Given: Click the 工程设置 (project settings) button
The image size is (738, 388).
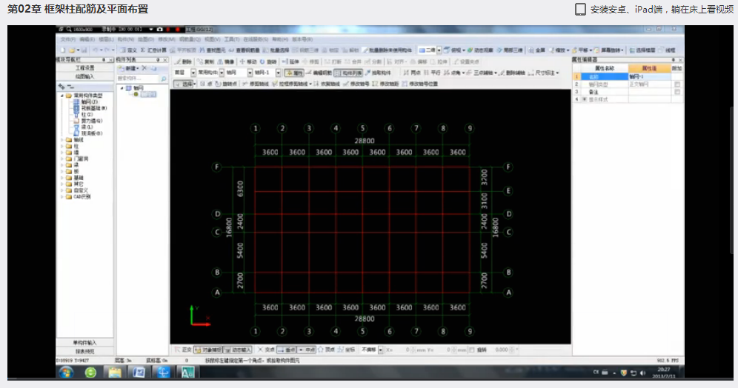Looking at the screenshot, I should [x=84, y=67].
